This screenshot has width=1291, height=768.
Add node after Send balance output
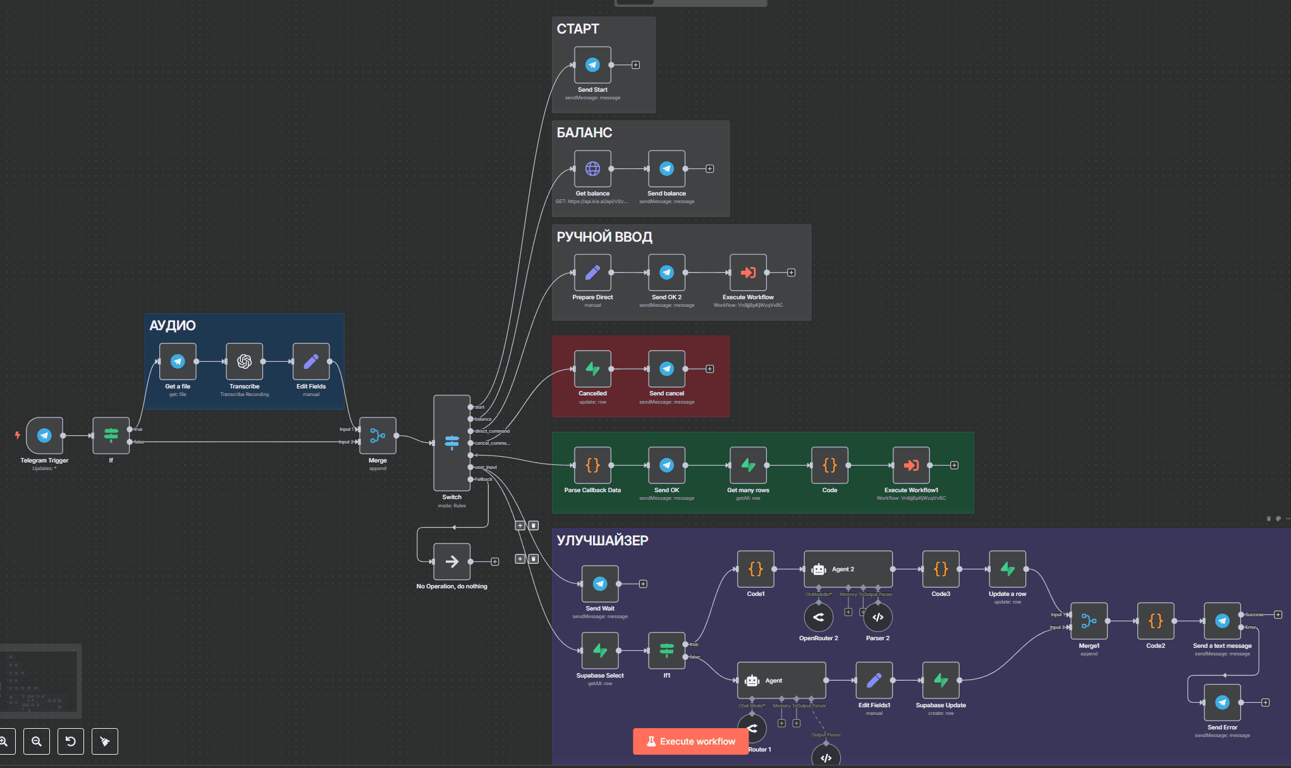[710, 169]
